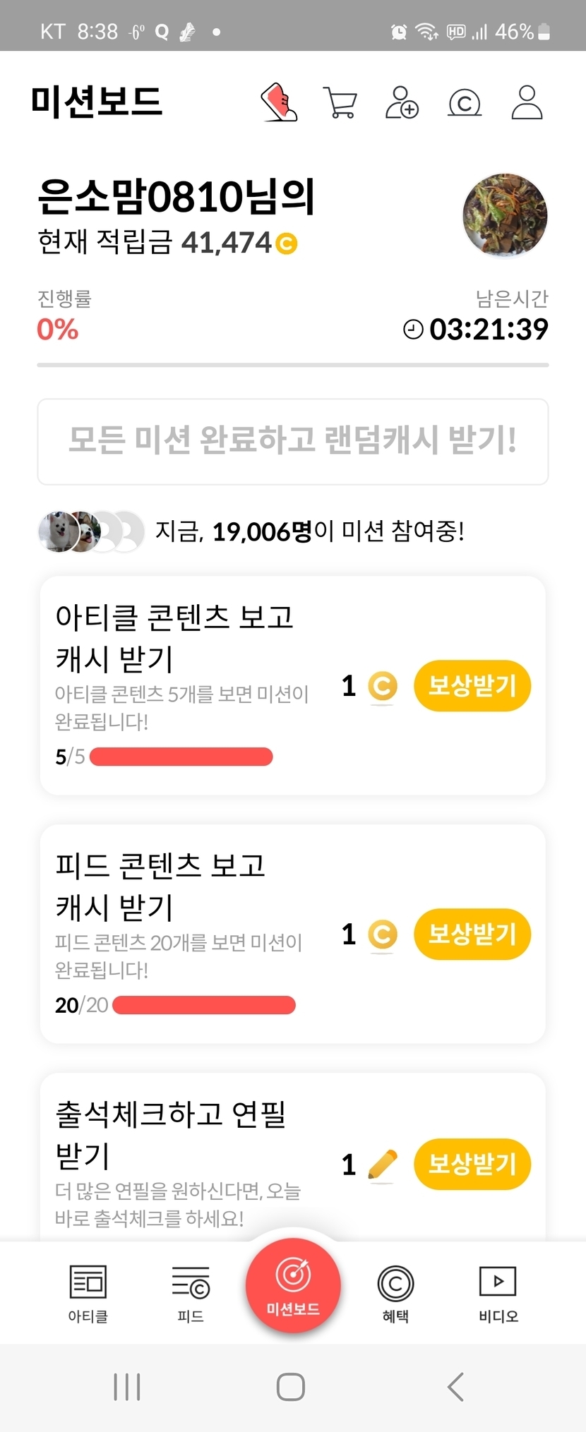Tap the red sneaker icon in header
The height and width of the screenshot is (1432, 586).
[280, 103]
